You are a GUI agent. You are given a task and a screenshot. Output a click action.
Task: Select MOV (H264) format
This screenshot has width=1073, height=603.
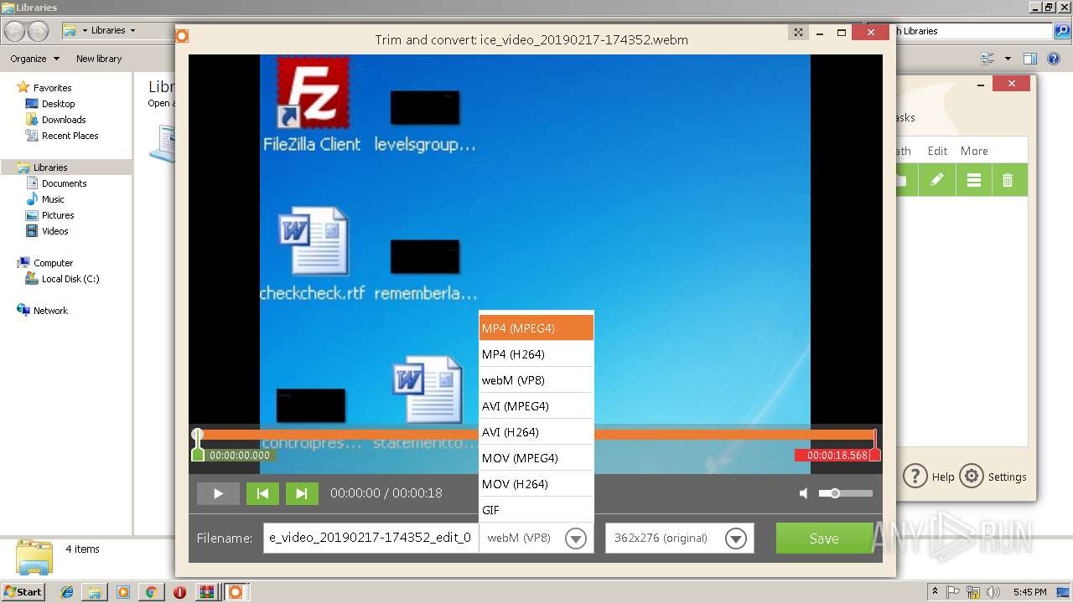536,484
